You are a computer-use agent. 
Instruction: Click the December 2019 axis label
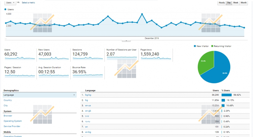click(x=152, y=38)
